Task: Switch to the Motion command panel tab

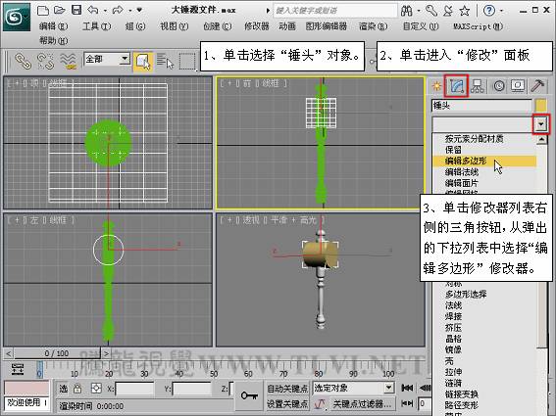Action: (x=498, y=86)
